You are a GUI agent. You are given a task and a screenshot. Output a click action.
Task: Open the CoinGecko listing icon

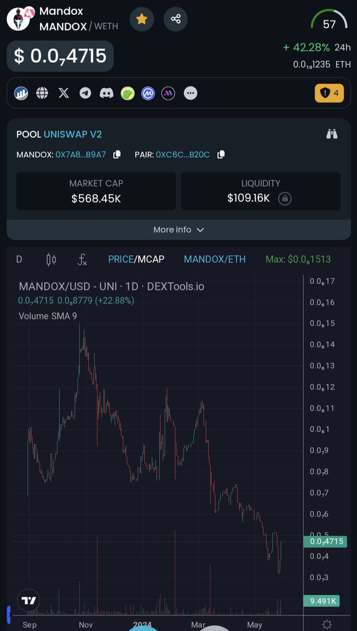tap(127, 93)
